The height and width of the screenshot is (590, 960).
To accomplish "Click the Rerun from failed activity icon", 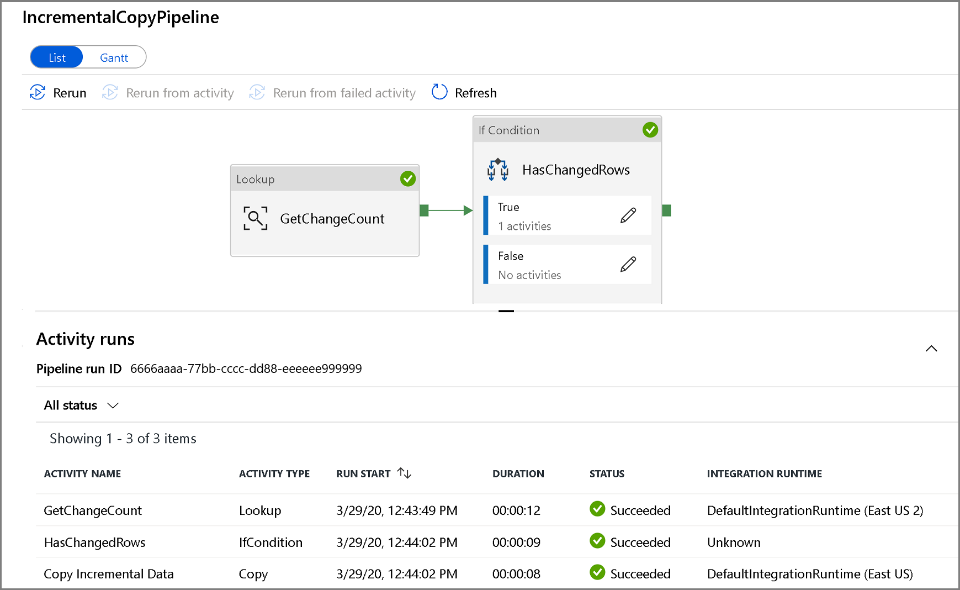I will [257, 92].
